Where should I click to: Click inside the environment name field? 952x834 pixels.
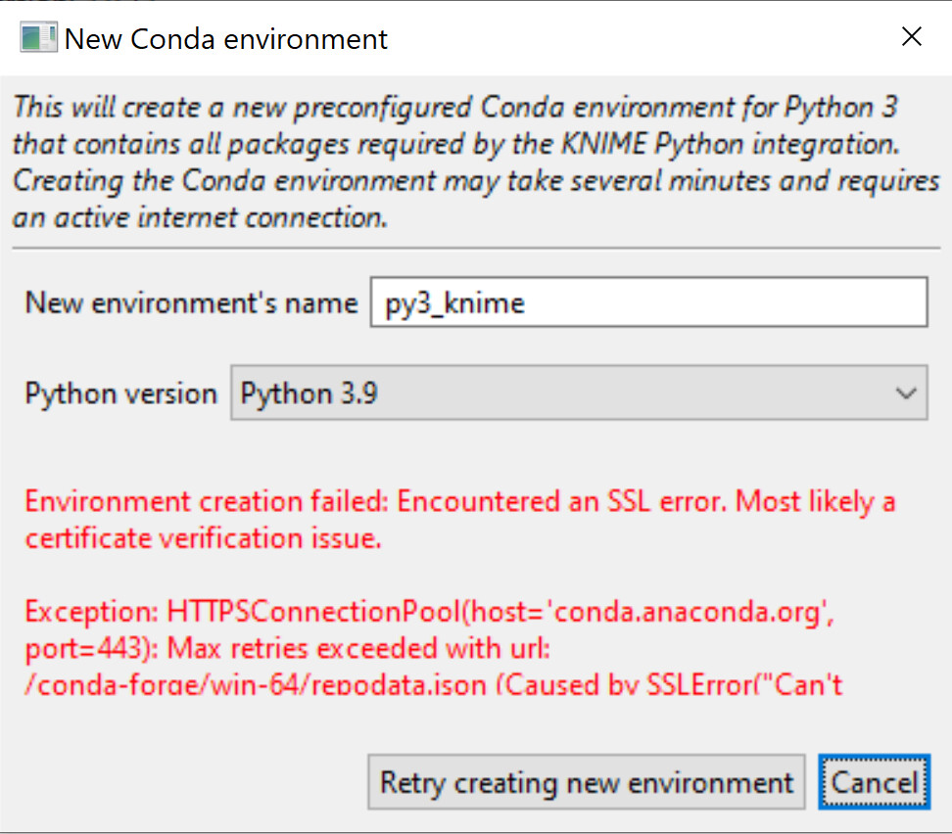[x=646, y=302]
